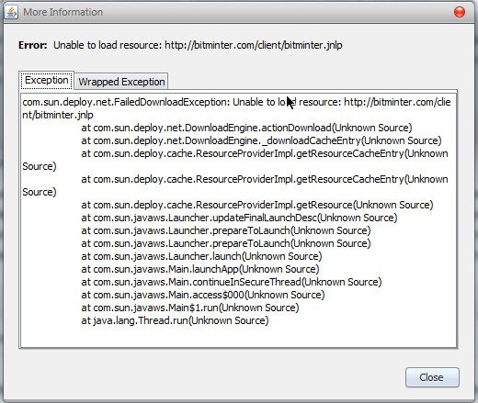478x403 pixels.
Task: Select the DownloadEngine._downloadCacheEntry stack line
Action: point(261,140)
